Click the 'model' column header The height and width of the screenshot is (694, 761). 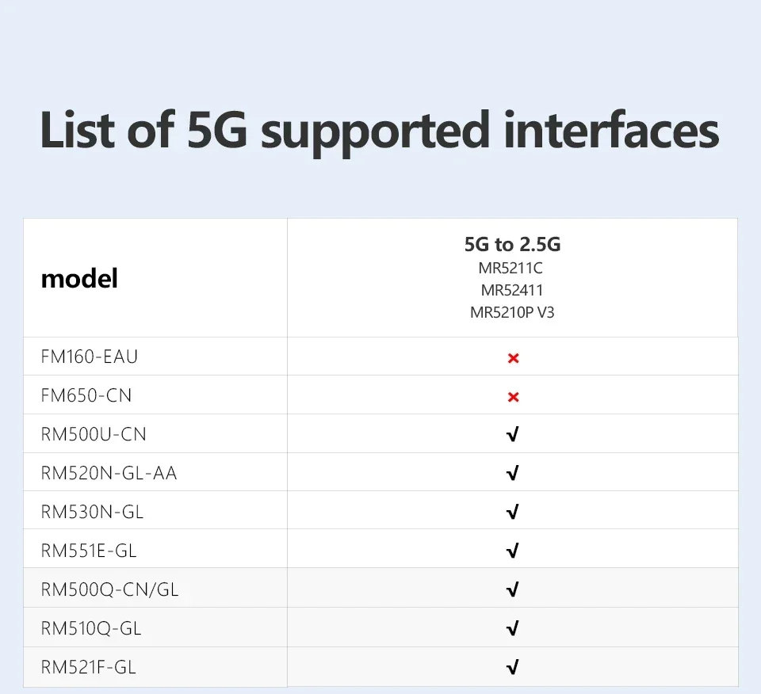[79, 279]
